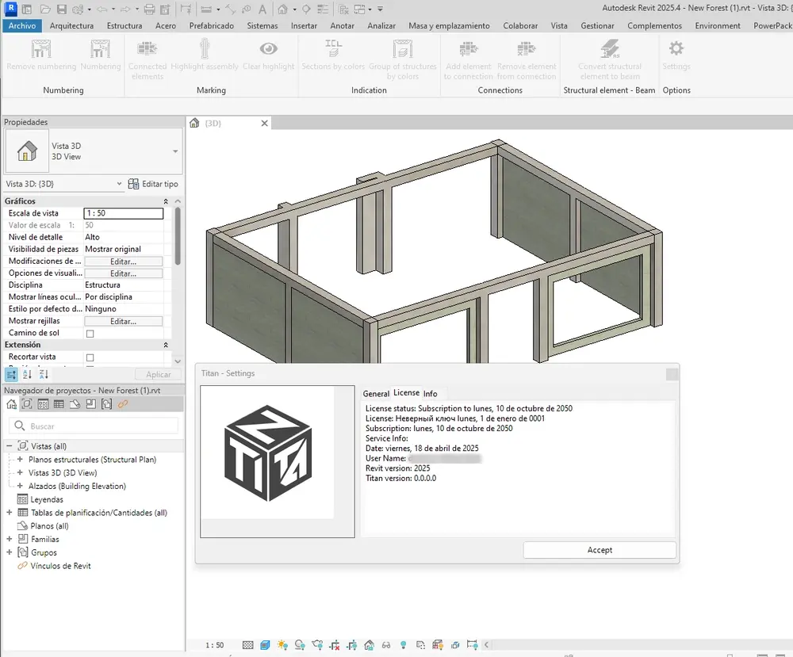Select Vínculos de Revit in project browser
Viewport: 793px width, 657px height.
[60, 566]
